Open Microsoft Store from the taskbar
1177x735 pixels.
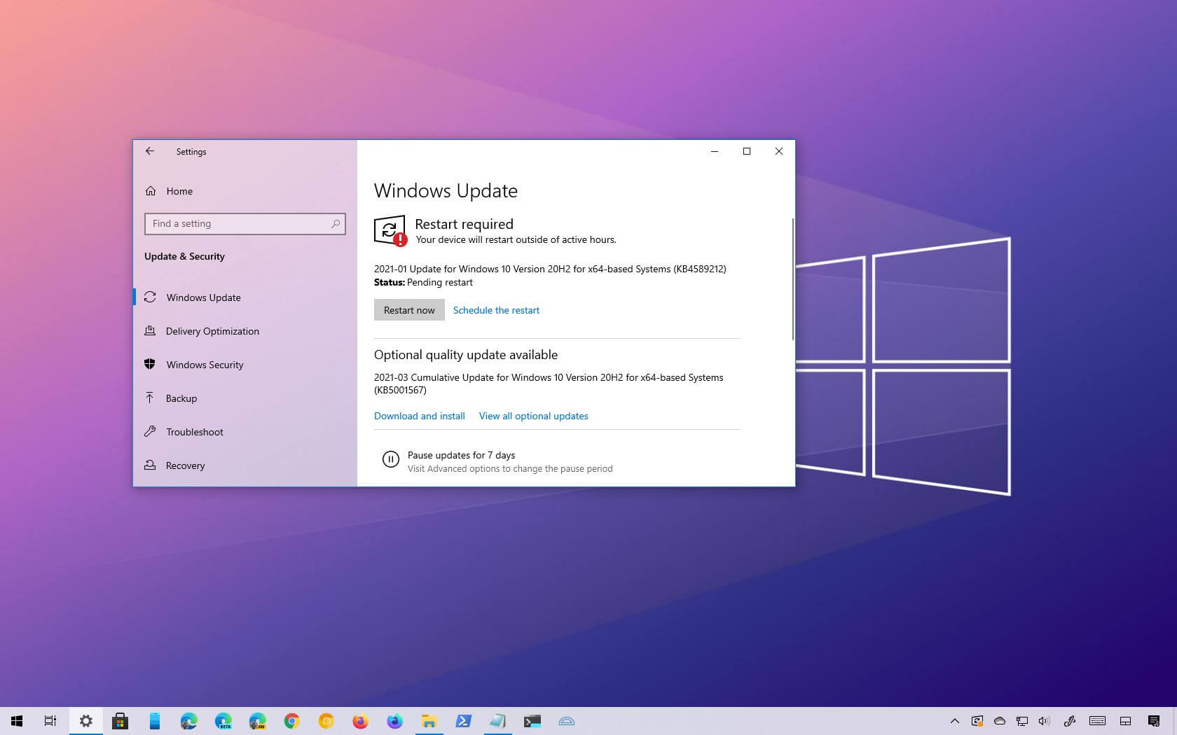coord(120,721)
